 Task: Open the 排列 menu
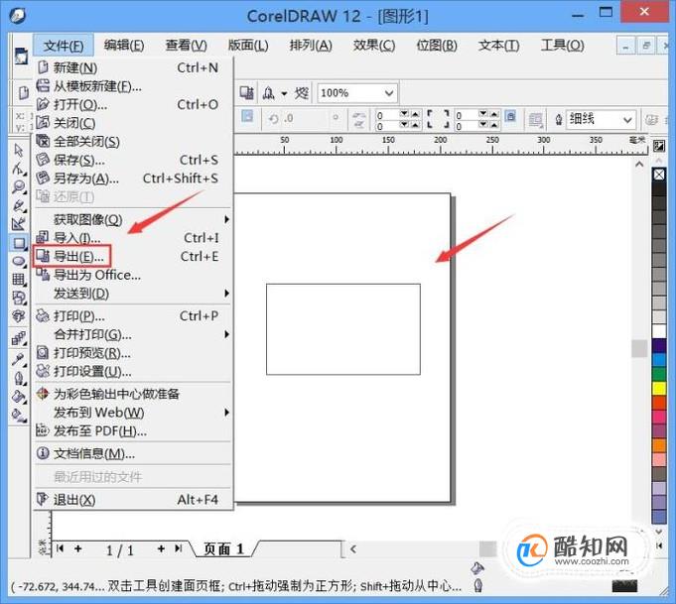311,46
